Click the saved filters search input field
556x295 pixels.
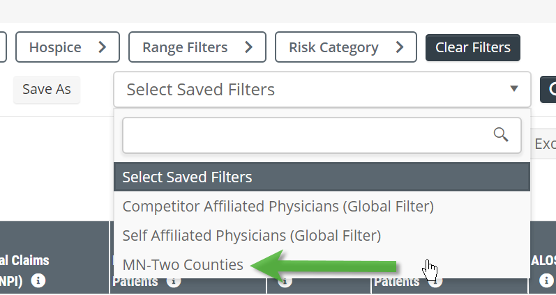[x=322, y=136]
